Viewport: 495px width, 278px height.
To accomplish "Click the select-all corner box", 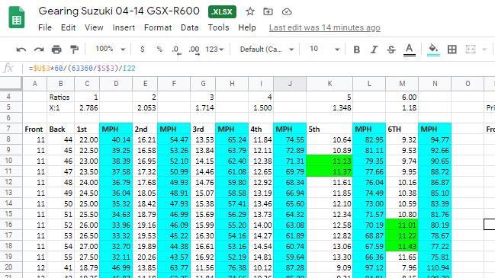I will [11, 84].
